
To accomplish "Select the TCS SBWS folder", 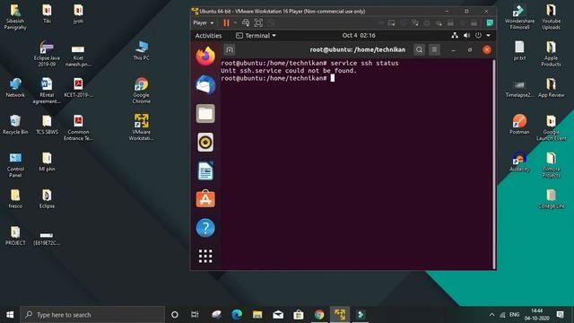I will point(47,125).
